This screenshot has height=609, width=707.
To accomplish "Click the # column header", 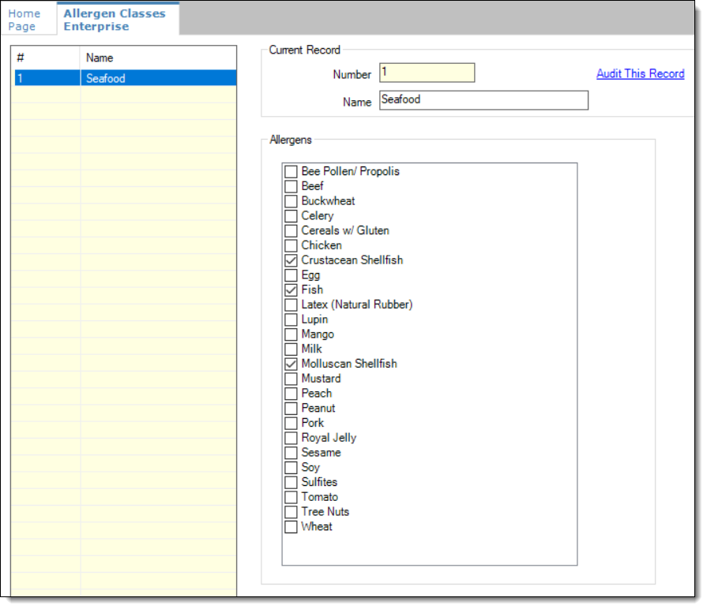I will (46, 58).
